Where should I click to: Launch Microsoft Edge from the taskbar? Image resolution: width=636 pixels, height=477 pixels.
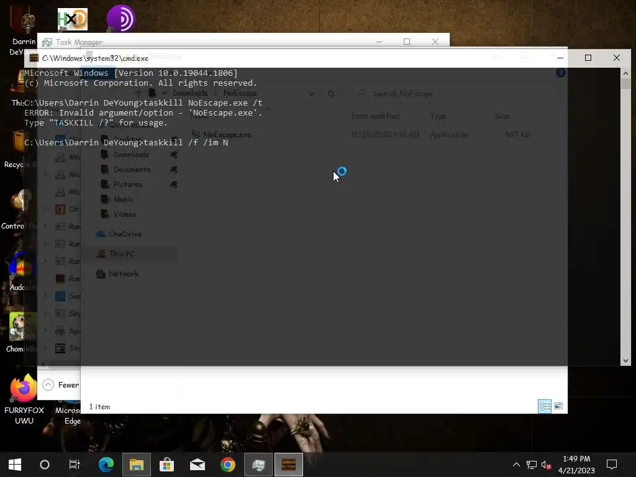coord(106,465)
